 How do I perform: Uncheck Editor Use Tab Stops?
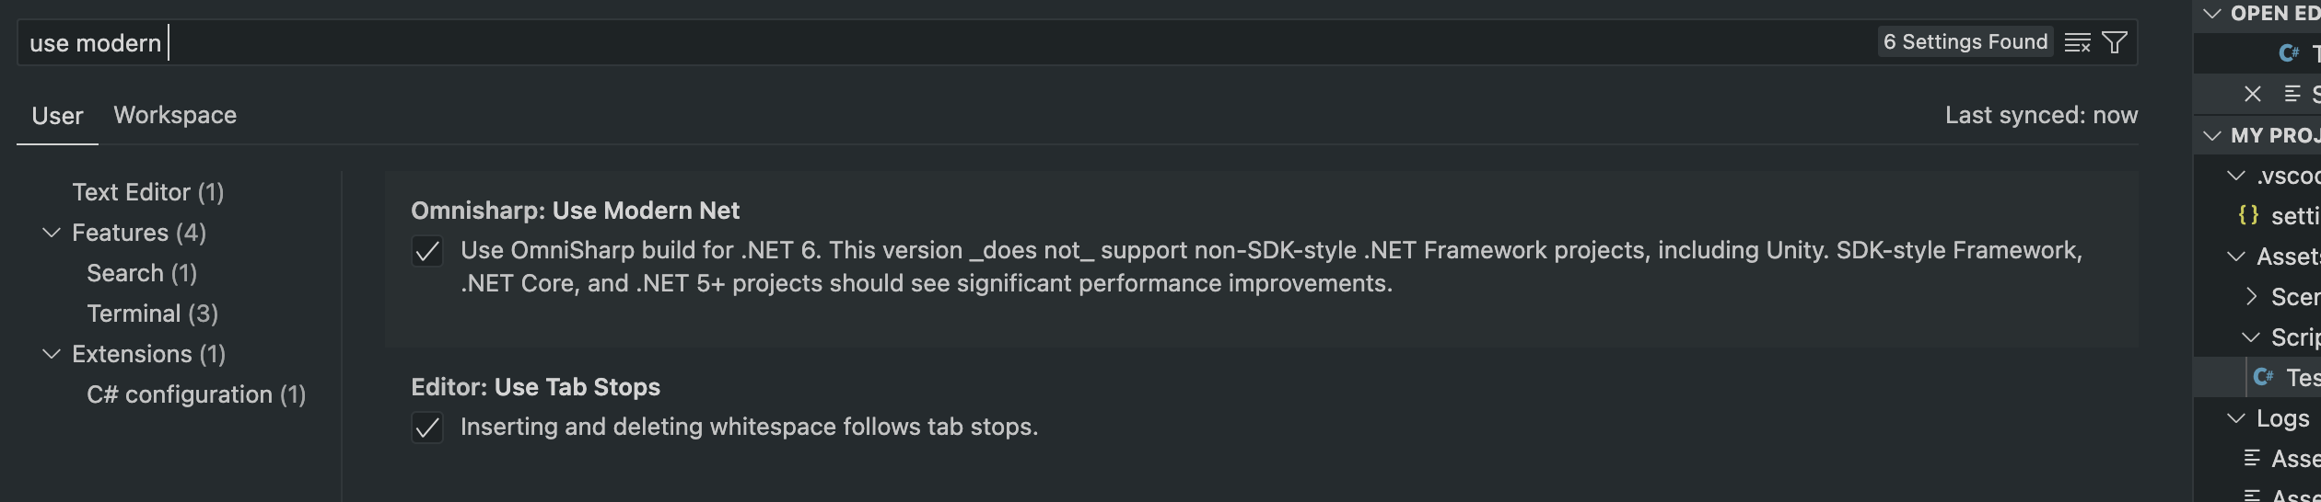pos(427,428)
